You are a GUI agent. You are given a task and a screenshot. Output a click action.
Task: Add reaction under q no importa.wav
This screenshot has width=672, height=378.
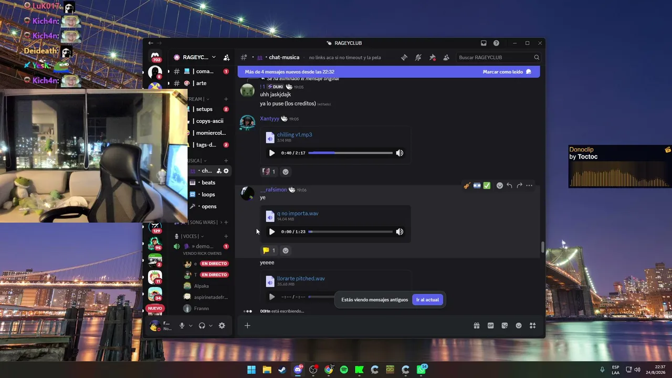[286, 250]
